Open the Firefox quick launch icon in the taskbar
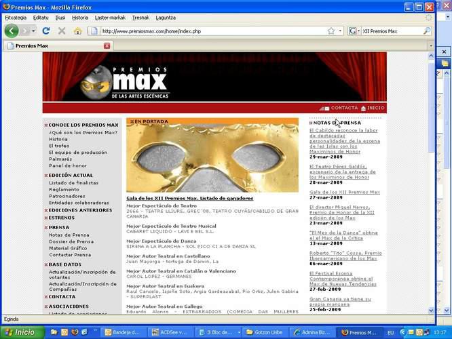Viewport: 452px width, 339px height. [75, 332]
